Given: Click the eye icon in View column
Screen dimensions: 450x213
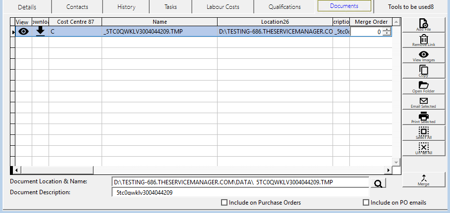Looking at the screenshot, I should coord(23,31).
